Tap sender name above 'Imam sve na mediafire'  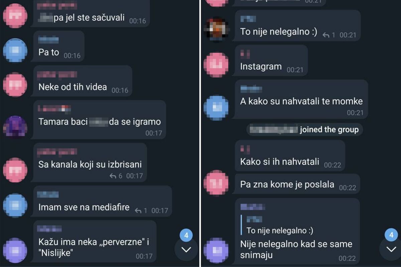[48, 195]
